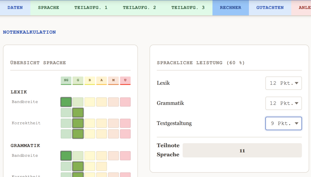The image size is (311, 177).
Task: Open the Daten tab
Action: pyautogui.click(x=15, y=8)
